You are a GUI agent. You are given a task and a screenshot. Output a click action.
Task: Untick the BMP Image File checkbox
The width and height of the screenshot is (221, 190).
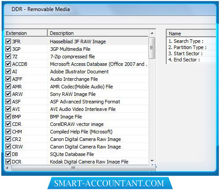[x=8, y=117]
